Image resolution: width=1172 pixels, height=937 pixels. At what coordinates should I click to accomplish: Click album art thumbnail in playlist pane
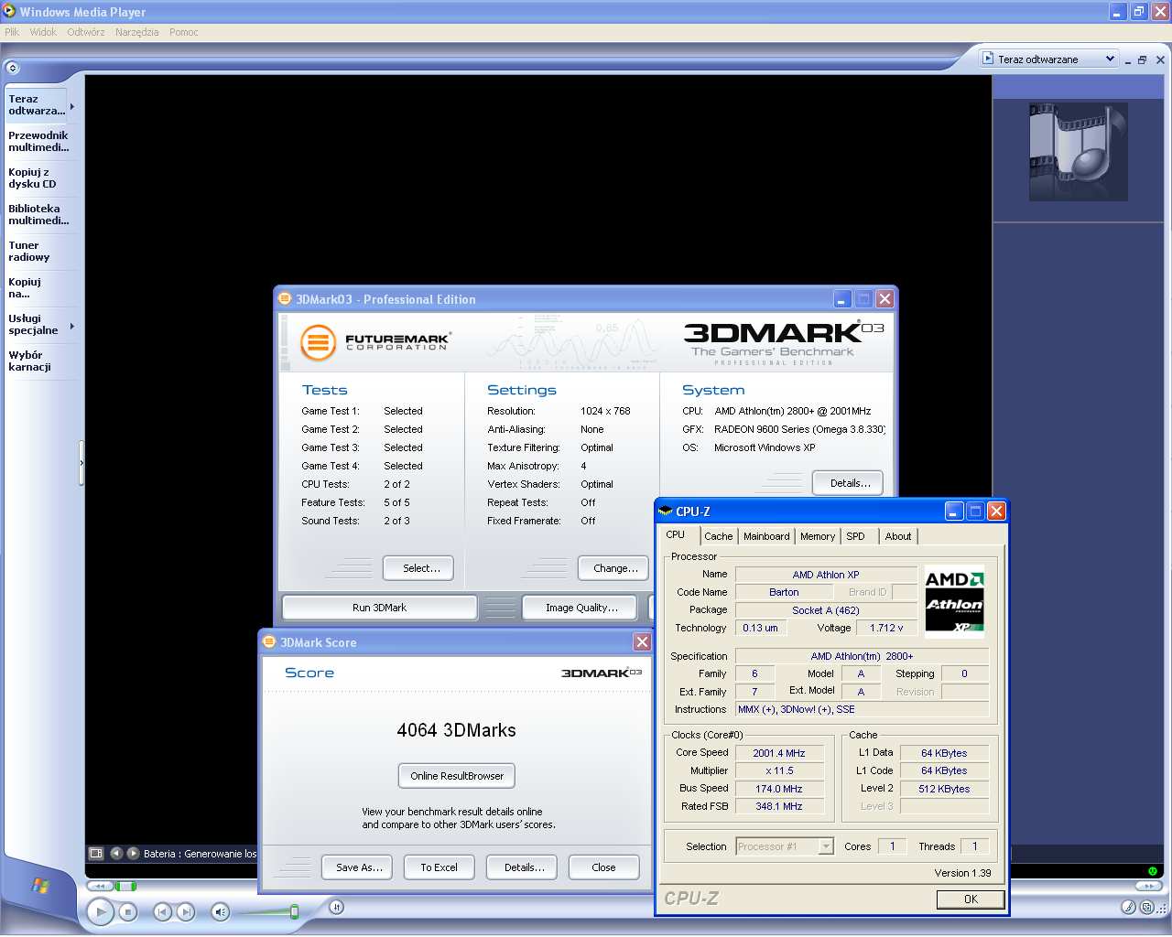coord(1079,152)
